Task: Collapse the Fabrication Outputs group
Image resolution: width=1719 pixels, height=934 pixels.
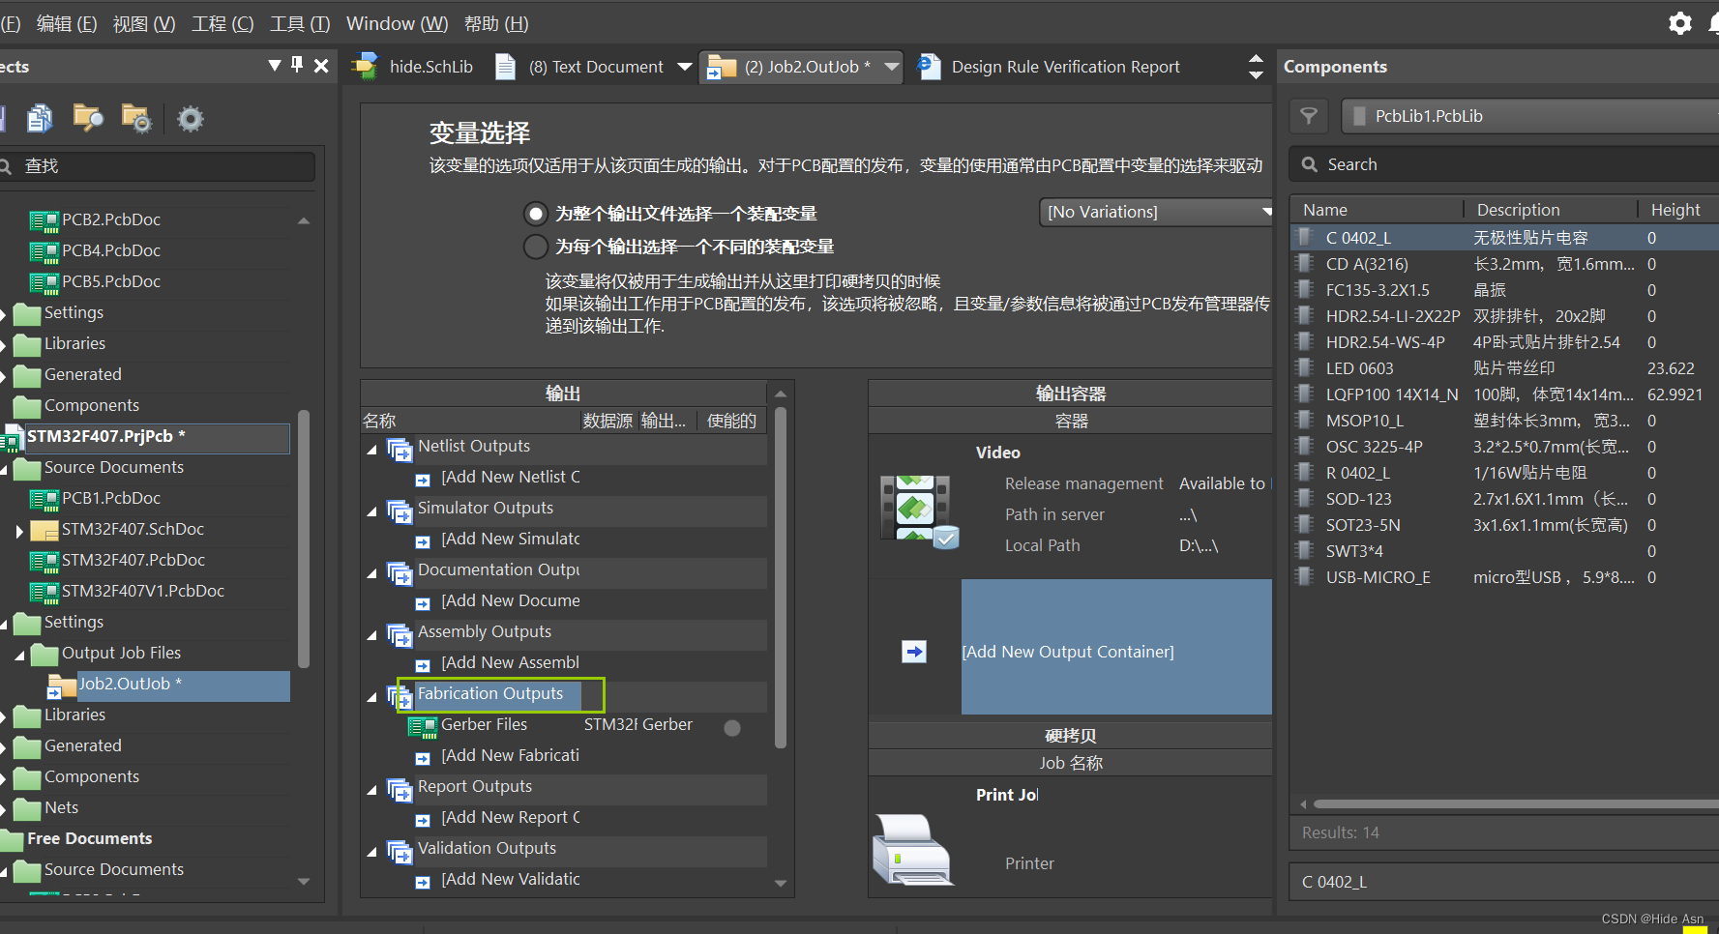Action: pos(372,697)
